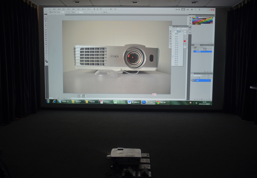This screenshot has width=257, height=178.
Task: Switch to the 基本功能 workspace
Action: [178, 10]
